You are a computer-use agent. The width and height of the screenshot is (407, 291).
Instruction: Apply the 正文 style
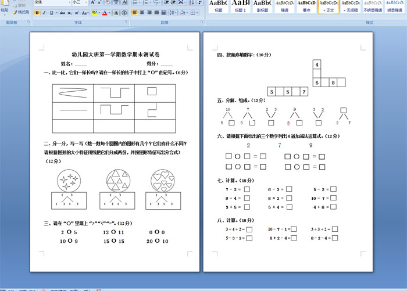[329, 6]
